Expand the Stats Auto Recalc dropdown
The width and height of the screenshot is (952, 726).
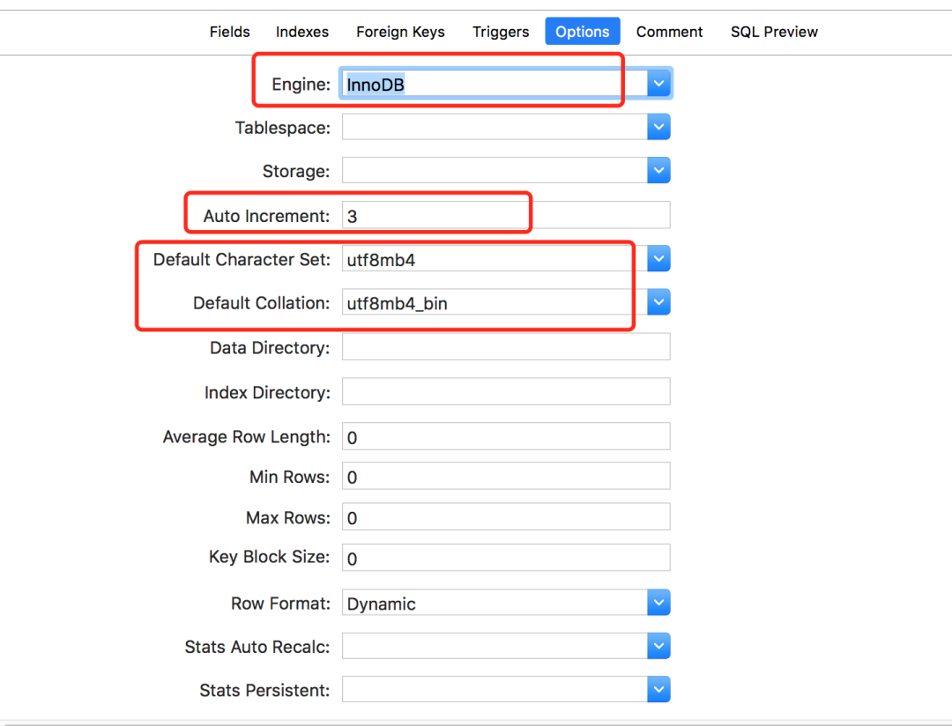[658, 646]
